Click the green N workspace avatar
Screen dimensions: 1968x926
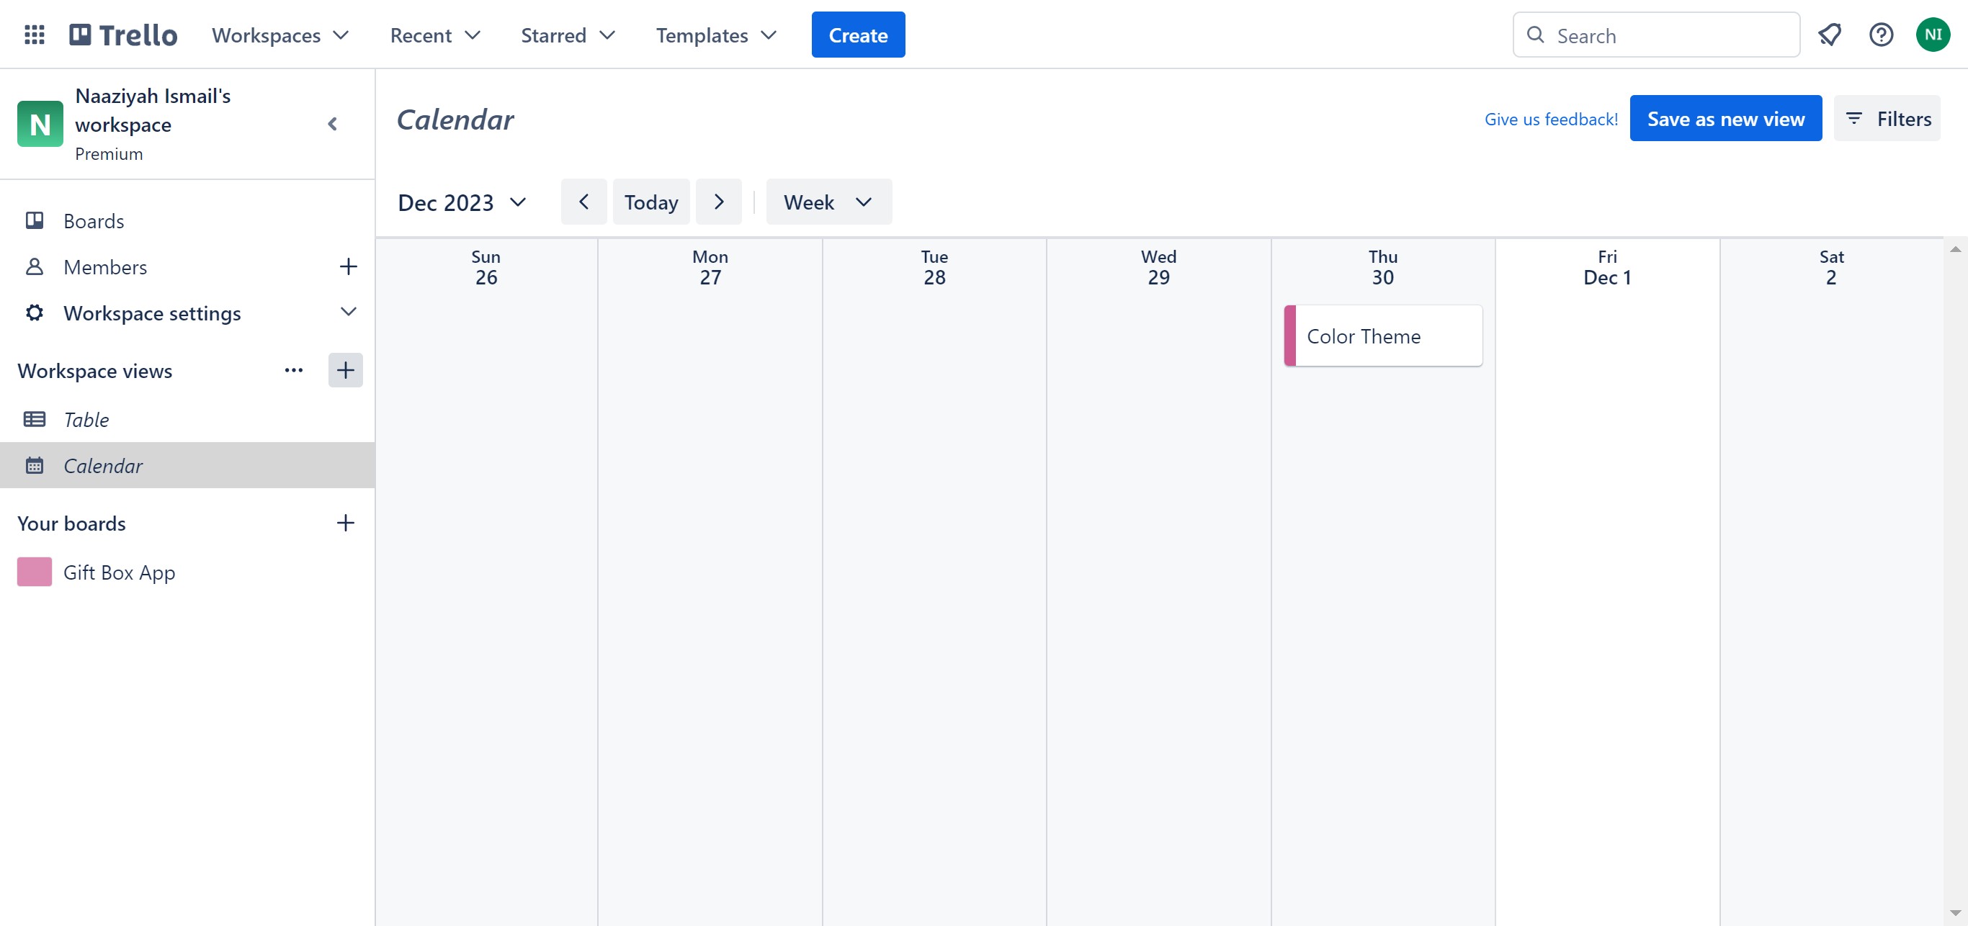coord(40,124)
